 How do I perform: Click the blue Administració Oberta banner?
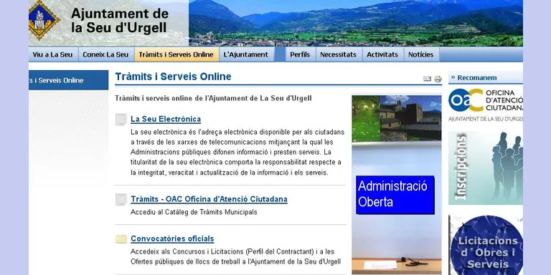coord(395,195)
